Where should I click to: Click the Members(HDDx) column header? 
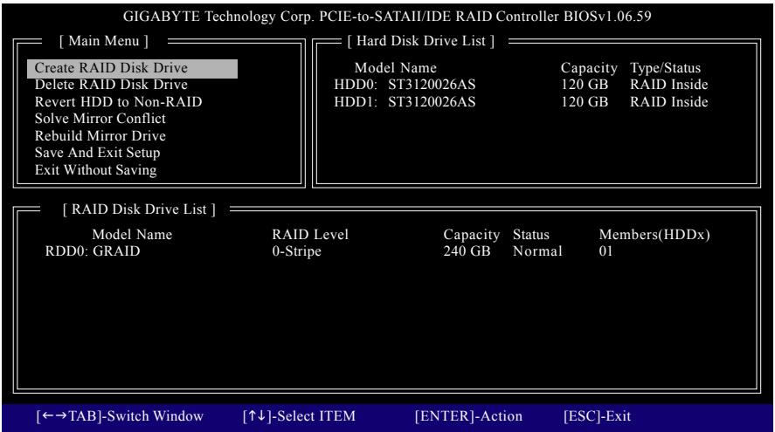(654, 235)
